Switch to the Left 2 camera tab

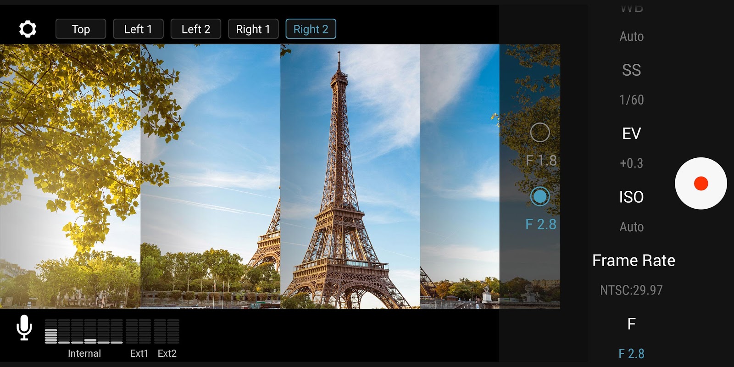click(196, 29)
